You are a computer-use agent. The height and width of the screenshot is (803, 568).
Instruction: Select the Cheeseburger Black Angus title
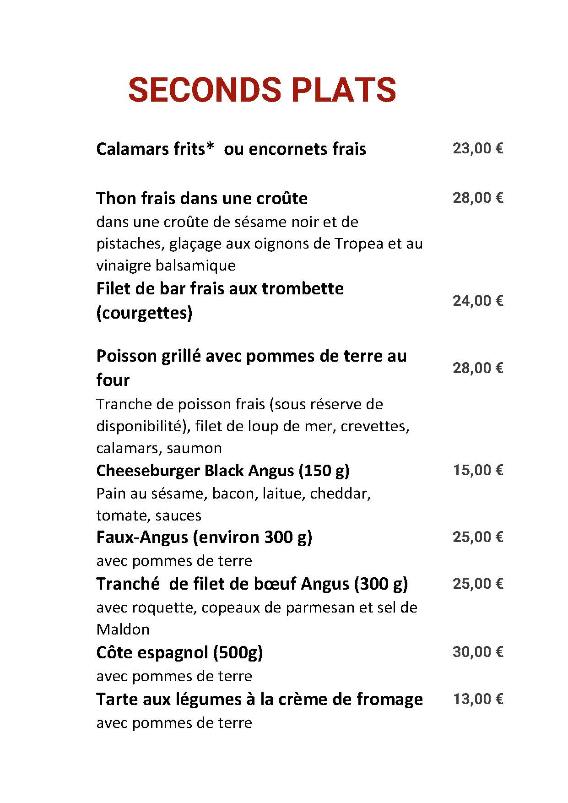click(222, 471)
